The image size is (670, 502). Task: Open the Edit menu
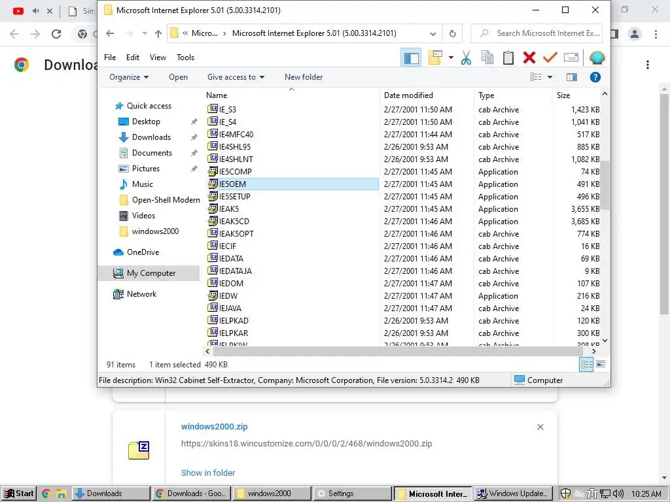click(x=132, y=58)
